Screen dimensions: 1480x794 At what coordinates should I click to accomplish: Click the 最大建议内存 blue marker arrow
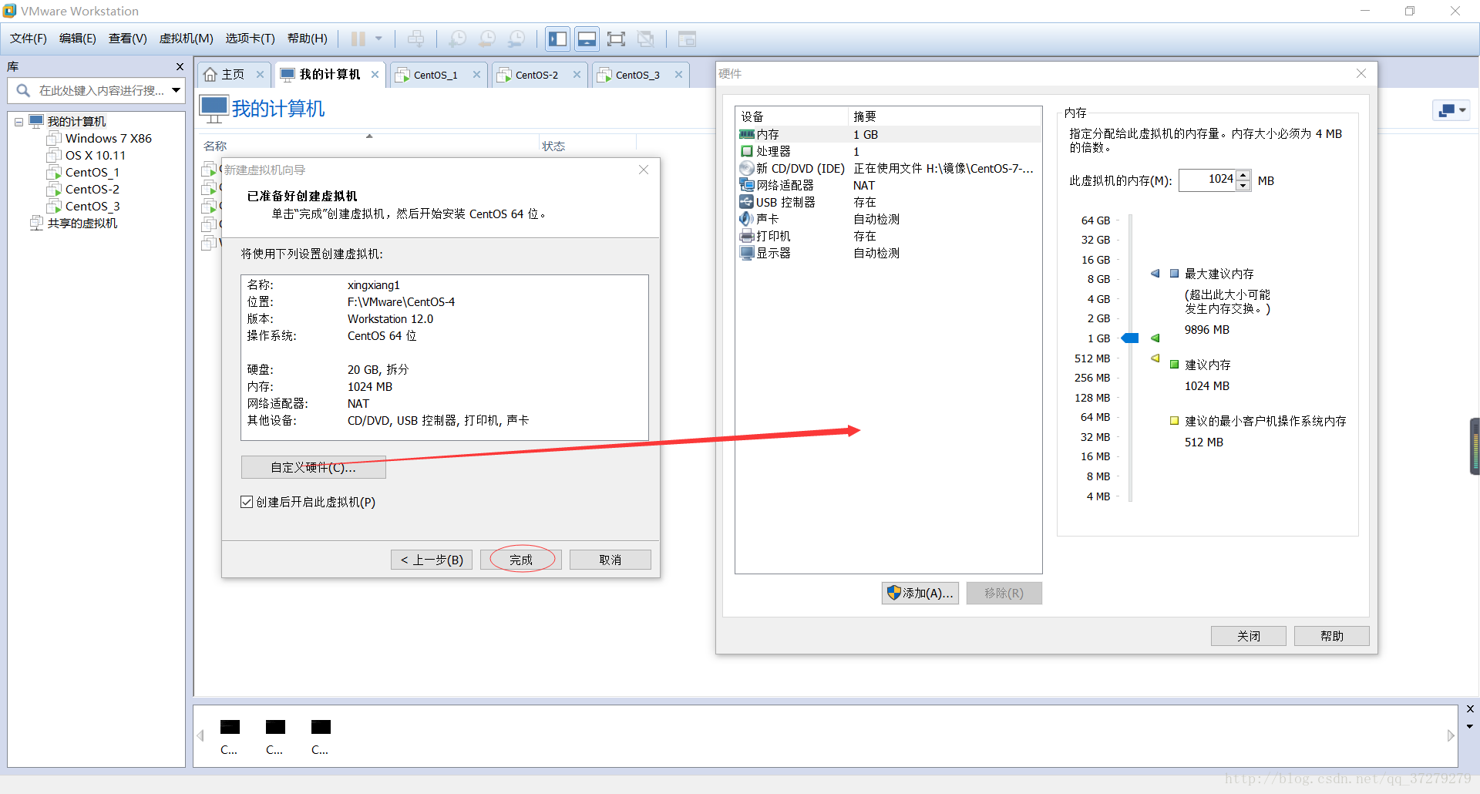click(x=1155, y=274)
